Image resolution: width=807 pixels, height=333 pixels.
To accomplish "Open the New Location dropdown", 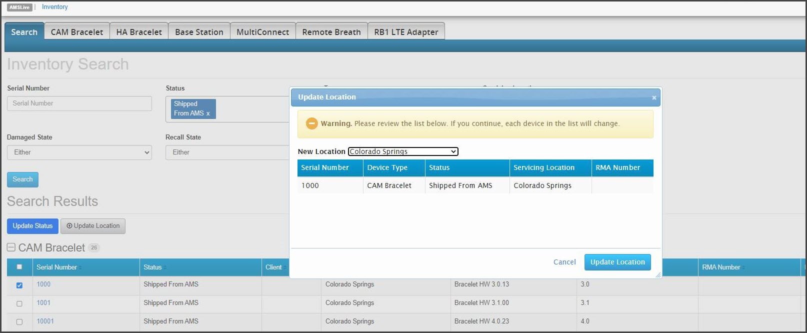I will (x=403, y=151).
